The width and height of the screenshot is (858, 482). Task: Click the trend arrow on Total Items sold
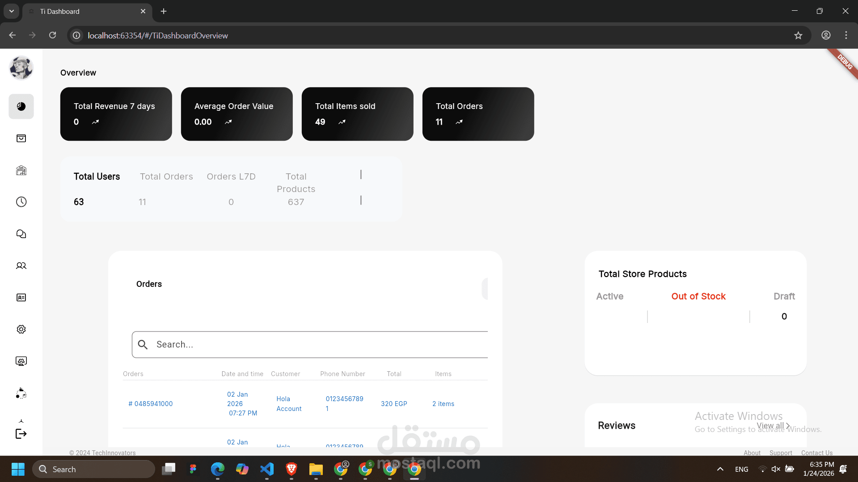pos(342,122)
